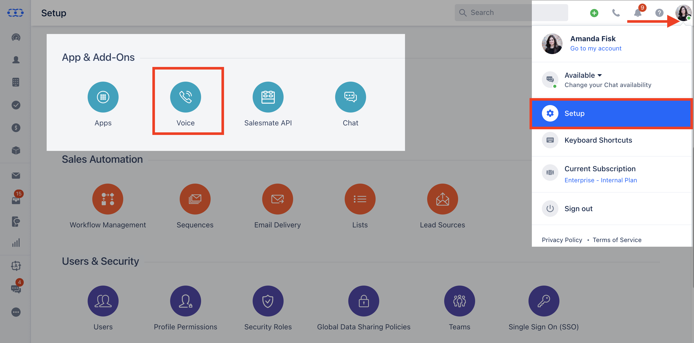Choose Sign out in profile menu

(611, 209)
